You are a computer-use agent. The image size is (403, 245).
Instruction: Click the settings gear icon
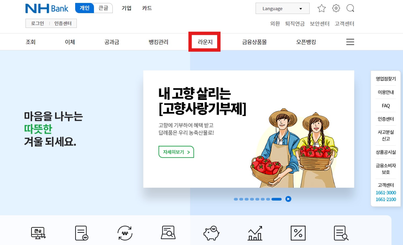pyautogui.click(x=336, y=8)
